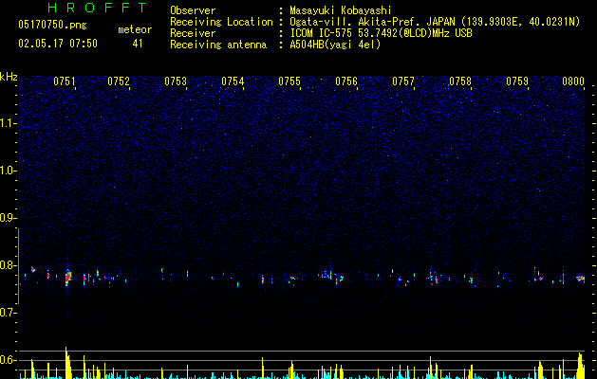Click the 0756 time marker
The image size is (597, 379).
click(346, 81)
